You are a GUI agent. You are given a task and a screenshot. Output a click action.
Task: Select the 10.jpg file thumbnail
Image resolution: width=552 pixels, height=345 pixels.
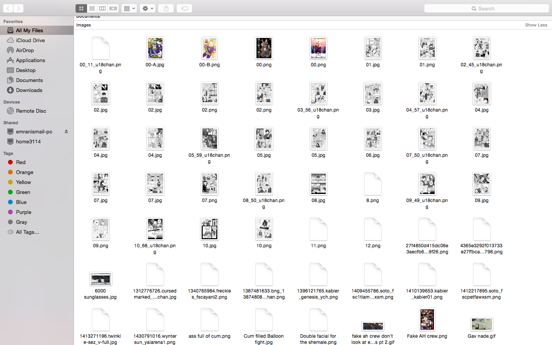(x=209, y=229)
